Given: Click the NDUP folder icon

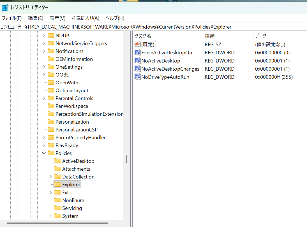Looking at the screenshot, I should 51,35.
